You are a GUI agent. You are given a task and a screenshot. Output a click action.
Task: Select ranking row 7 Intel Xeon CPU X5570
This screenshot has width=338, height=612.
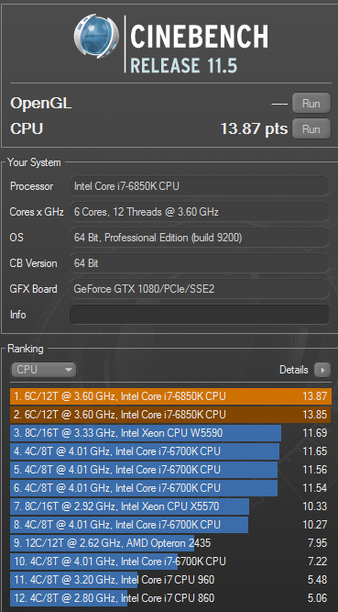pyautogui.click(x=170, y=506)
